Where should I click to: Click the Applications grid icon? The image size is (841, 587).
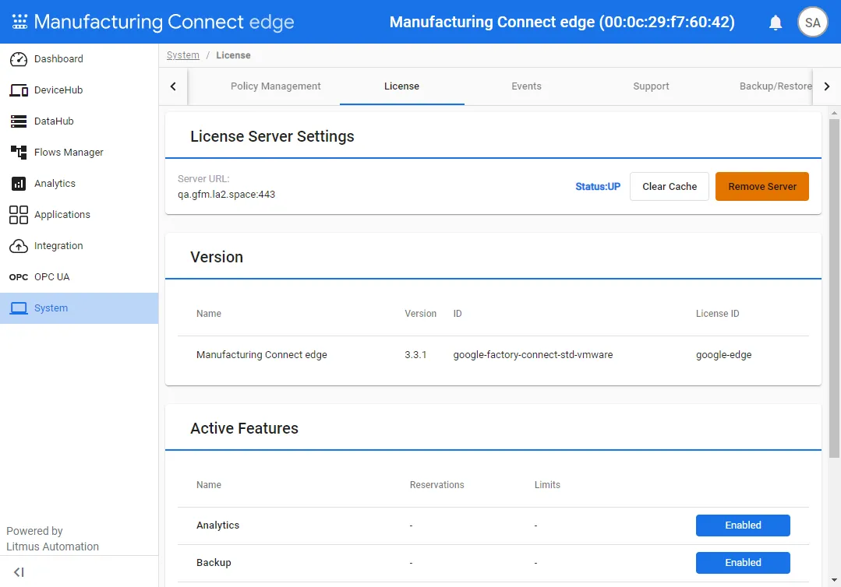coord(19,215)
